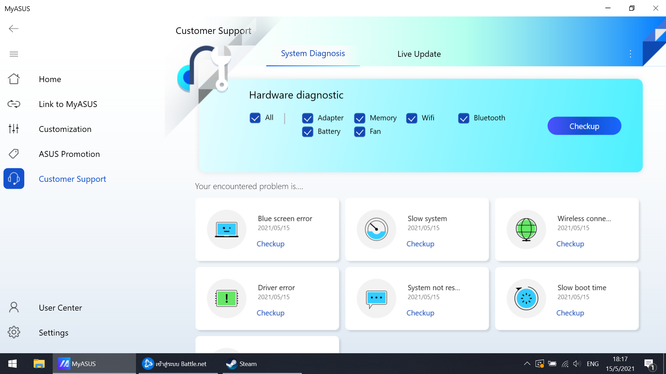Click the battery tray icon
The width and height of the screenshot is (666, 374).
point(552,364)
